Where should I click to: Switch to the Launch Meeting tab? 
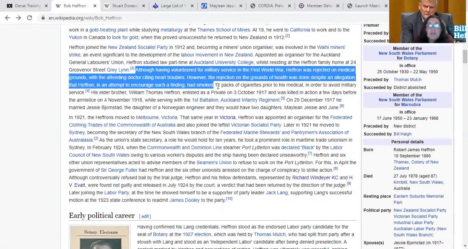[367, 6]
